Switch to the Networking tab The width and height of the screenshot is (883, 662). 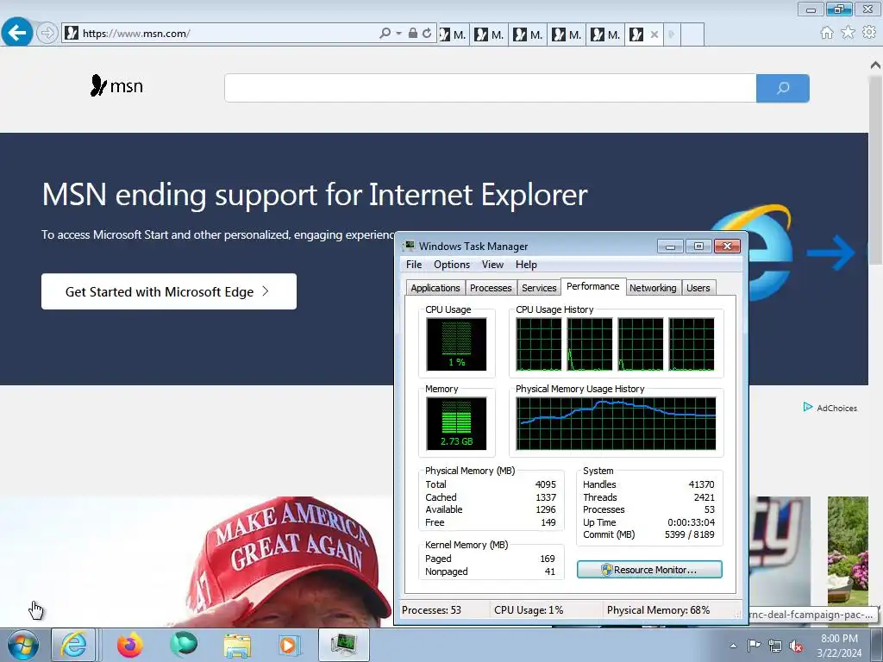pos(653,288)
